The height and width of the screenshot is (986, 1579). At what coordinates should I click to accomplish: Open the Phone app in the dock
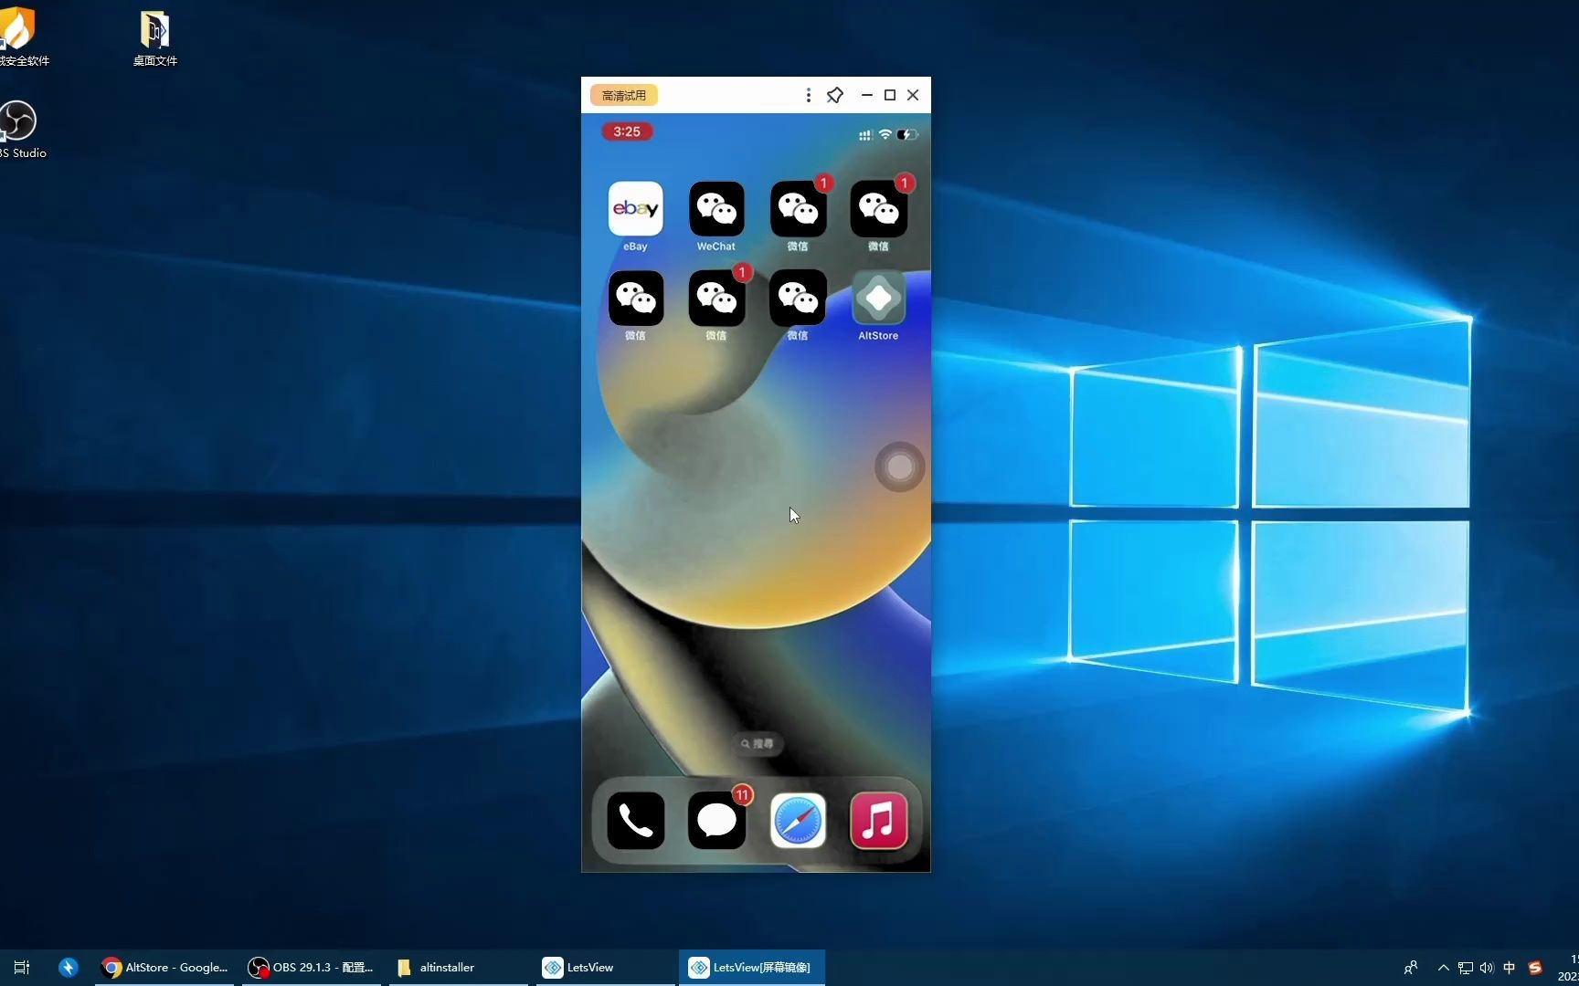click(x=636, y=821)
